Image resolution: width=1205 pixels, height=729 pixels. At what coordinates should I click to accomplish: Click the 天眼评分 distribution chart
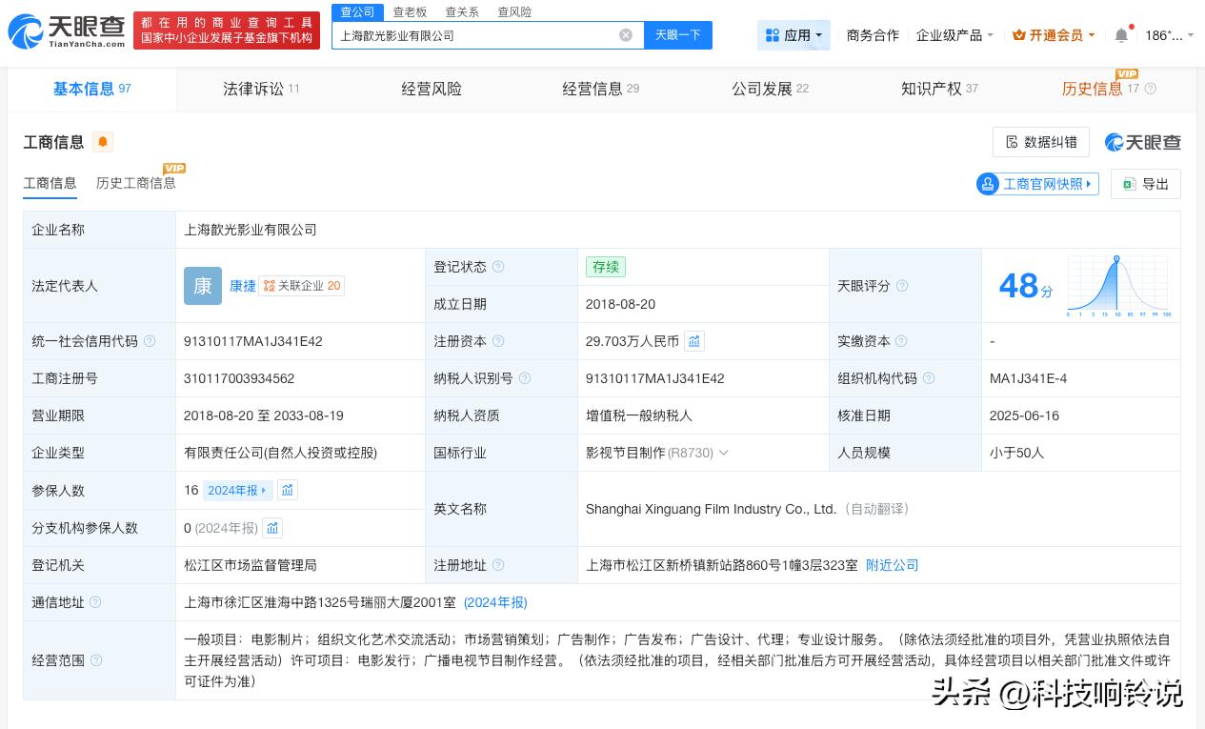(x=1119, y=286)
